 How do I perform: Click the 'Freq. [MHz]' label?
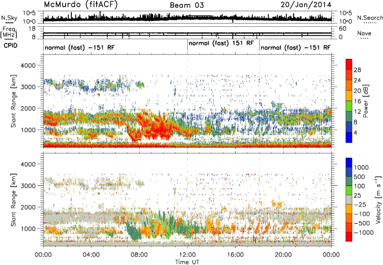click(x=9, y=33)
